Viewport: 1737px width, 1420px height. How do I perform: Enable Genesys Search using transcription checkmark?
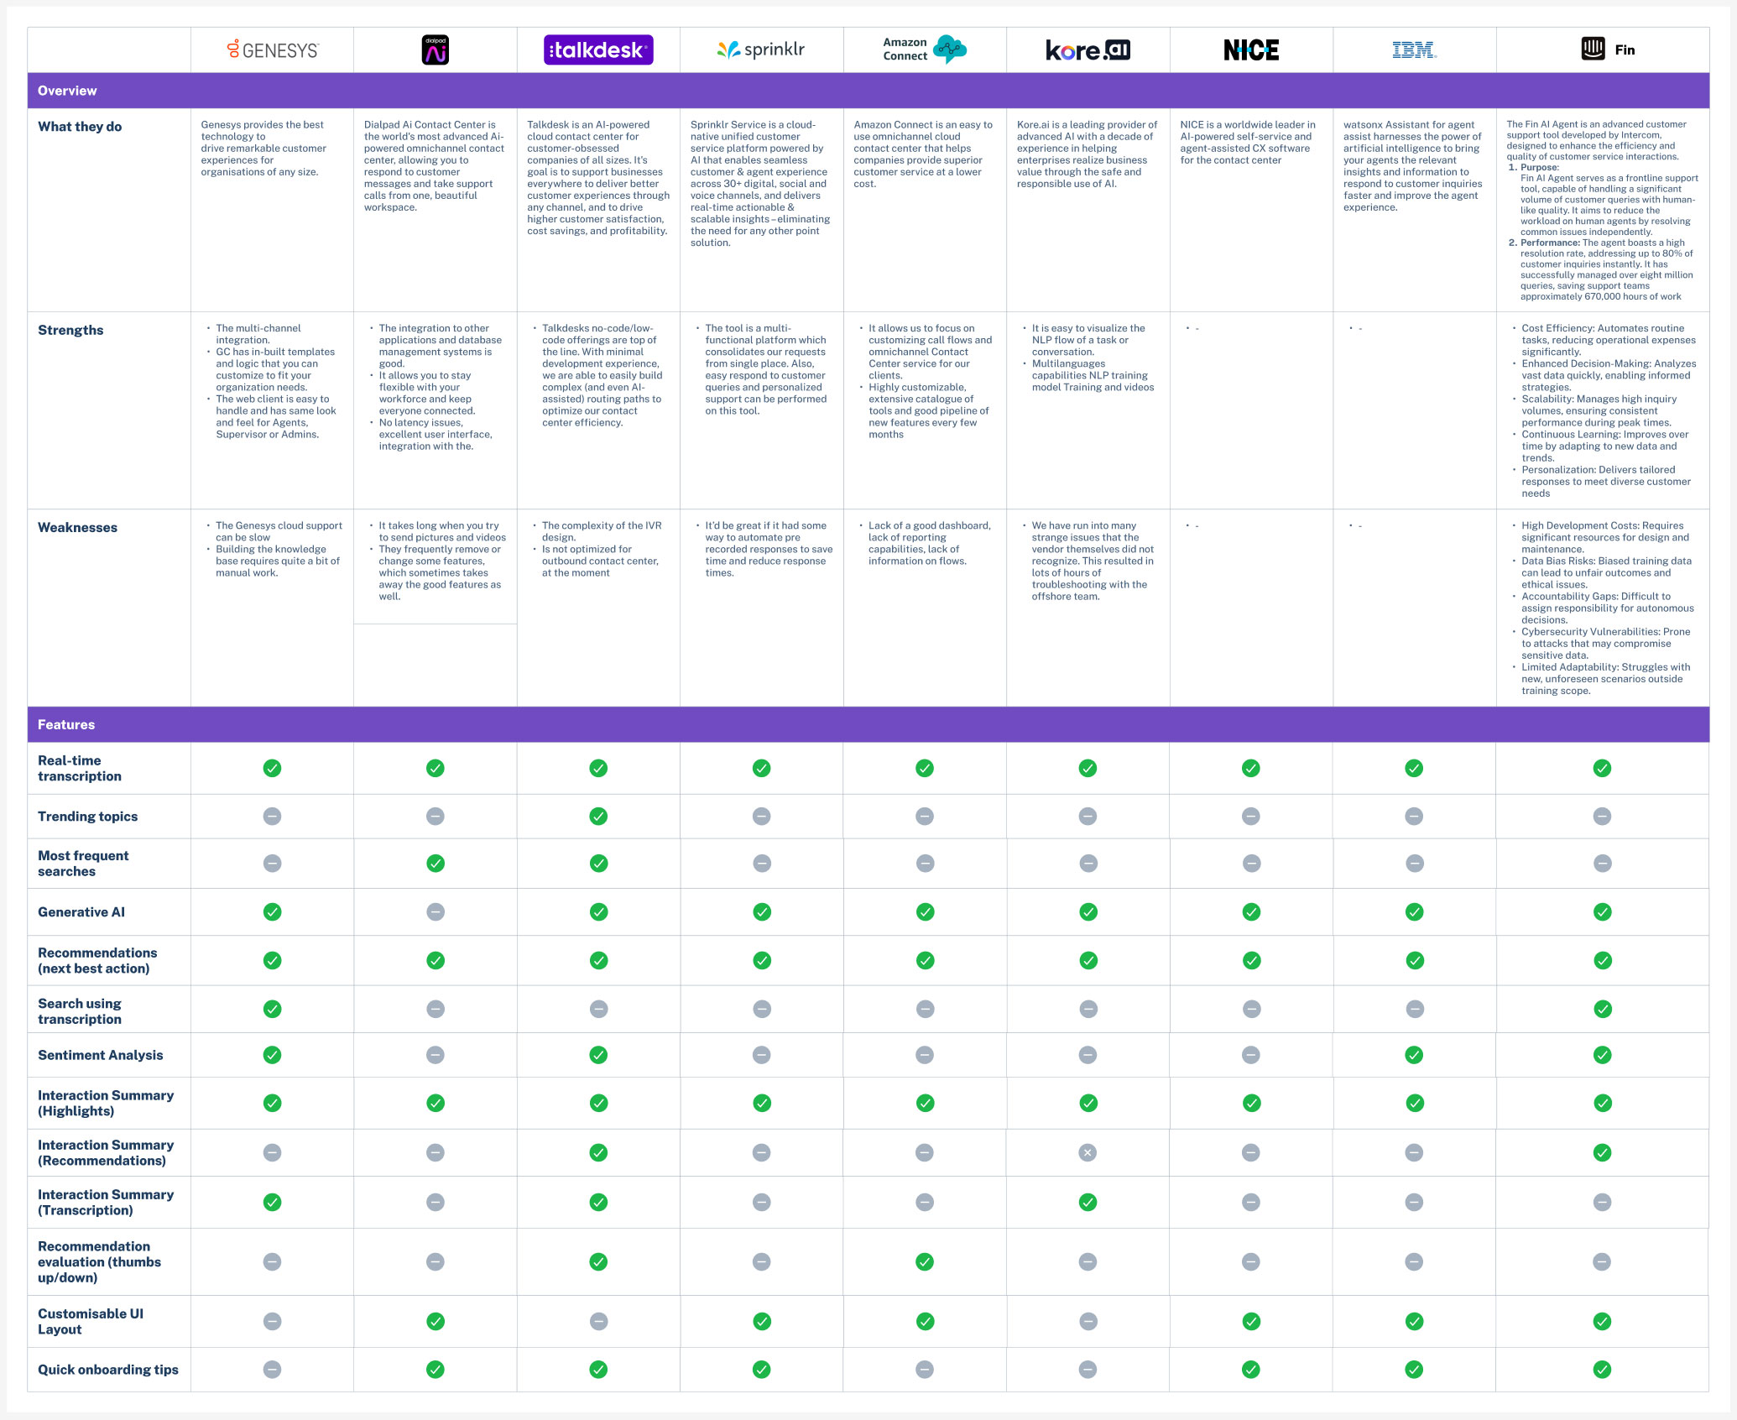[x=271, y=1010]
